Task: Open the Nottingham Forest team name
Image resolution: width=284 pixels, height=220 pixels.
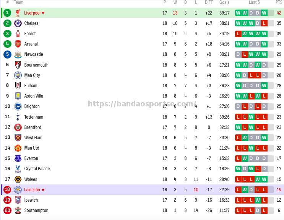Action: click(x=30, y=34)
